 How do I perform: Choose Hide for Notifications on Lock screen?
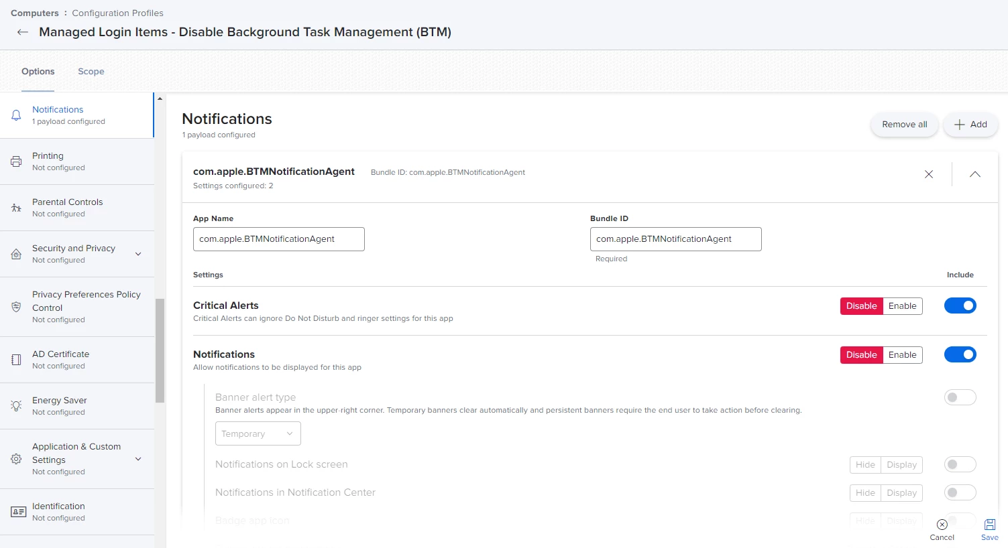865,465
